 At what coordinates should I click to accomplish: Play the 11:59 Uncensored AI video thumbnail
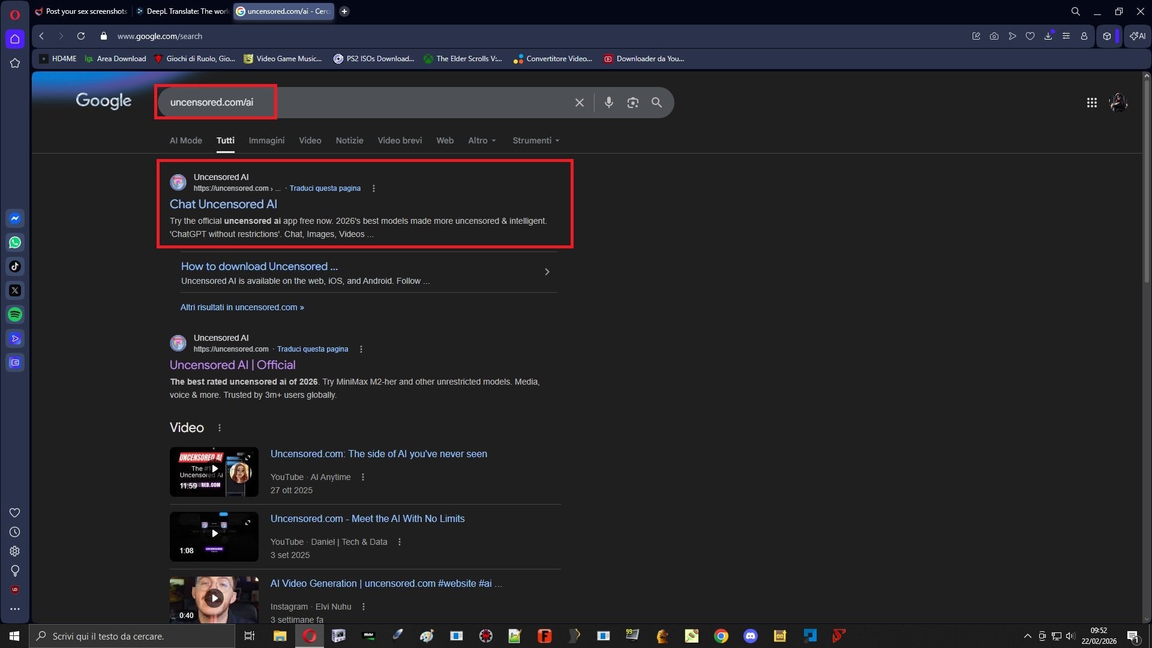(214, 472)
